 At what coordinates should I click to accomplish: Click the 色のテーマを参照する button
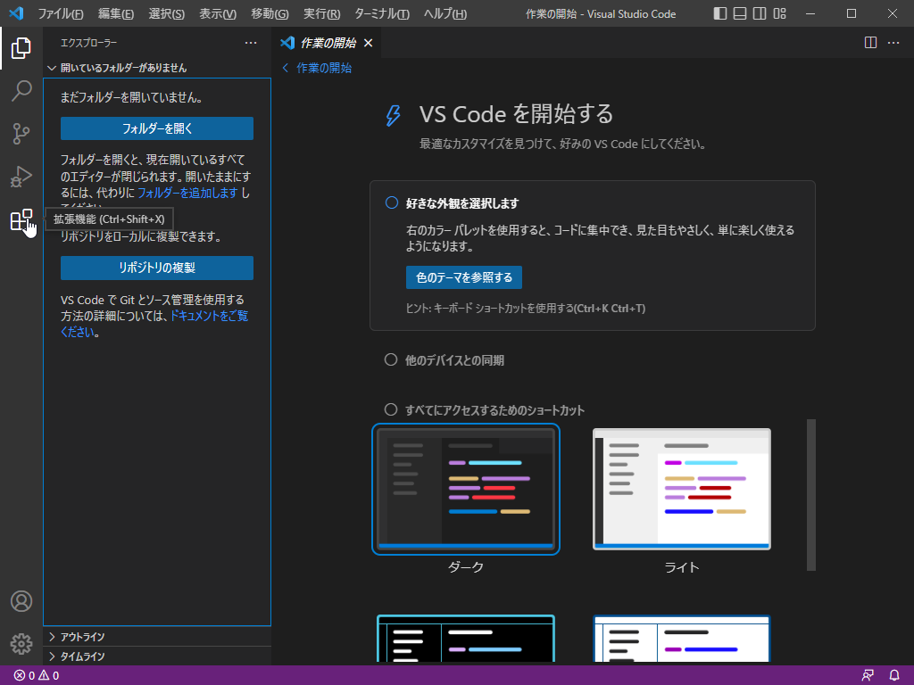tap(463, 277)
